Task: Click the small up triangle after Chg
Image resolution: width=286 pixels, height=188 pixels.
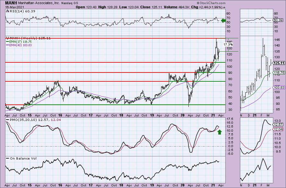Action: [x=224, y=7]
